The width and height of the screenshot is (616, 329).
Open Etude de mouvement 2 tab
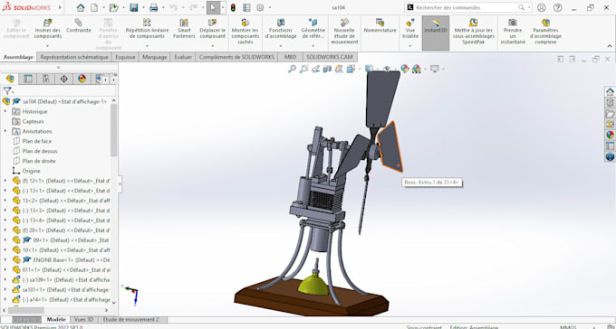pyautogui.click(x=130, y=320)
